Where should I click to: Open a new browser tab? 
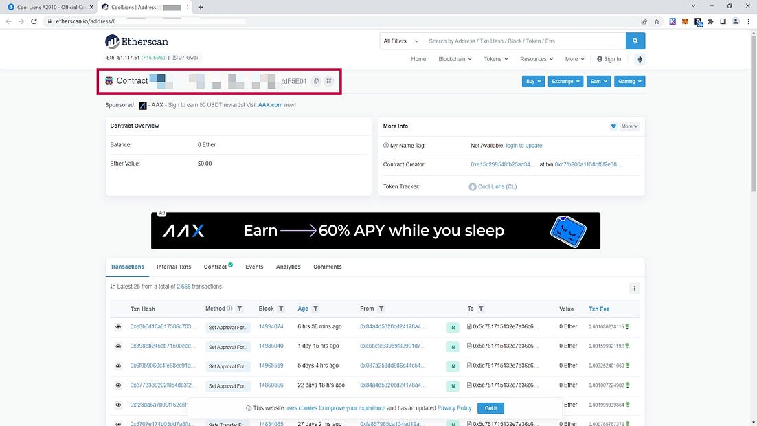click(201, 8)
